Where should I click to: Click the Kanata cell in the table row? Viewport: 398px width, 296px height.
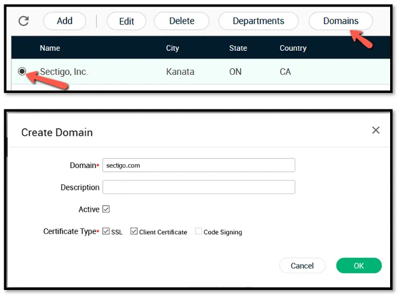(x=180, y=72)
